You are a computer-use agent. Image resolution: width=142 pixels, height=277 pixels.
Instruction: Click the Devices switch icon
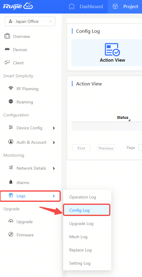pyautogui.click(x=7, y=49)
